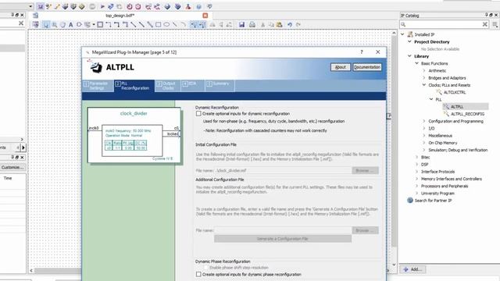Collapse the Installed IP tree node
Screen dimensions: 500x281
[402, 34]
